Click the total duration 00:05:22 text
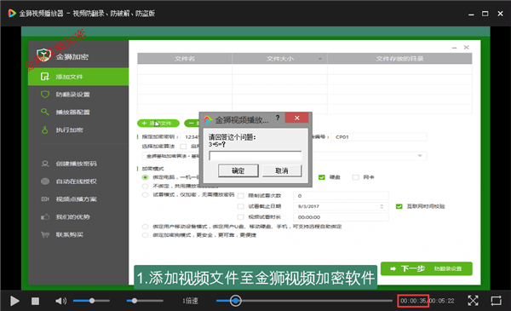 point(442,301)
